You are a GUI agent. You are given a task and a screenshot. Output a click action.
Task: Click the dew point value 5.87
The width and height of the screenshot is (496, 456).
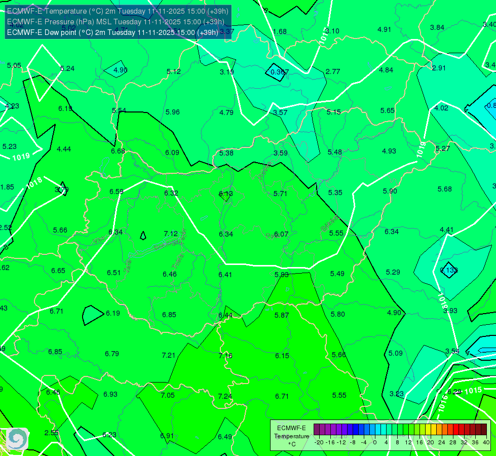[x=282, y=315]
